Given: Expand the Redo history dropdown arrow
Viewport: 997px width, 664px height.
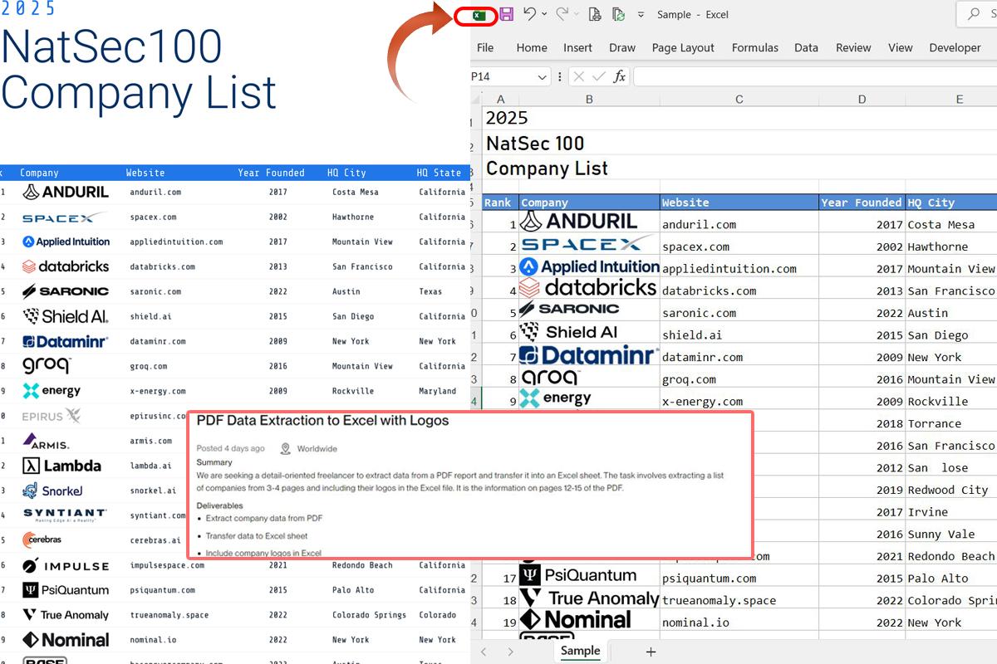Looking at the screenshot, I should point(577,14).
